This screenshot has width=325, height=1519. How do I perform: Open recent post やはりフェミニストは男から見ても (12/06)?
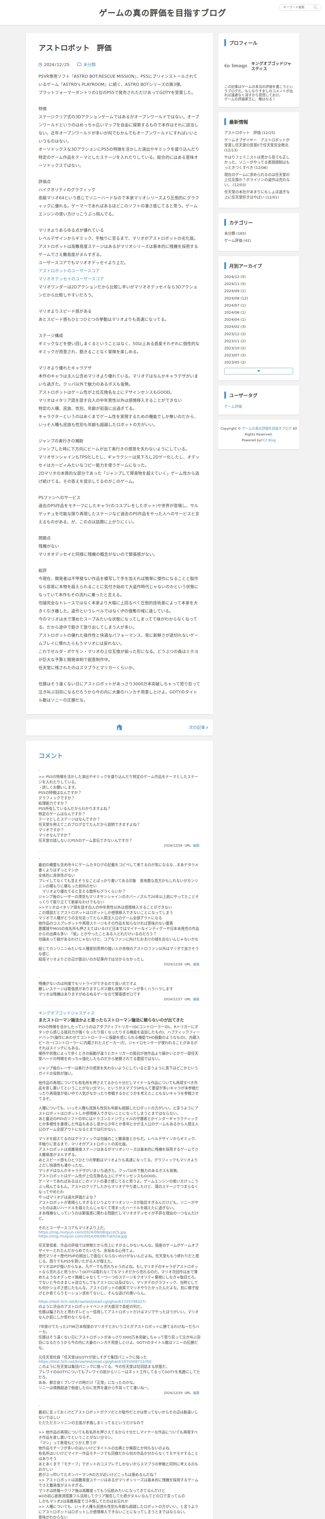(257, 162)
